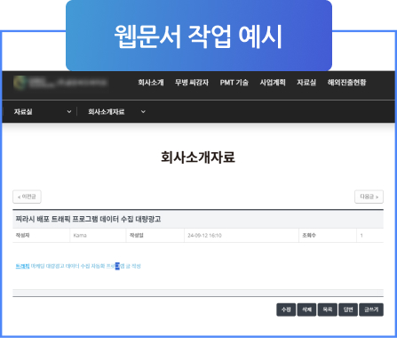Open the 무병 씨감자 menu
Screen dimensions: 397x338
coord(192,83)
